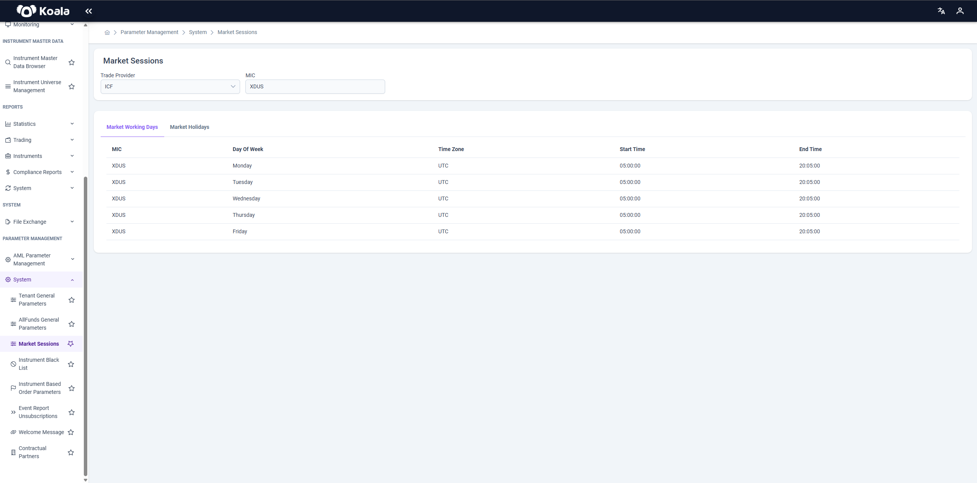Click the Market Sessions sliders icon
Image resolution: width=977 pixels, height=483 pixels.
(13, 344)
